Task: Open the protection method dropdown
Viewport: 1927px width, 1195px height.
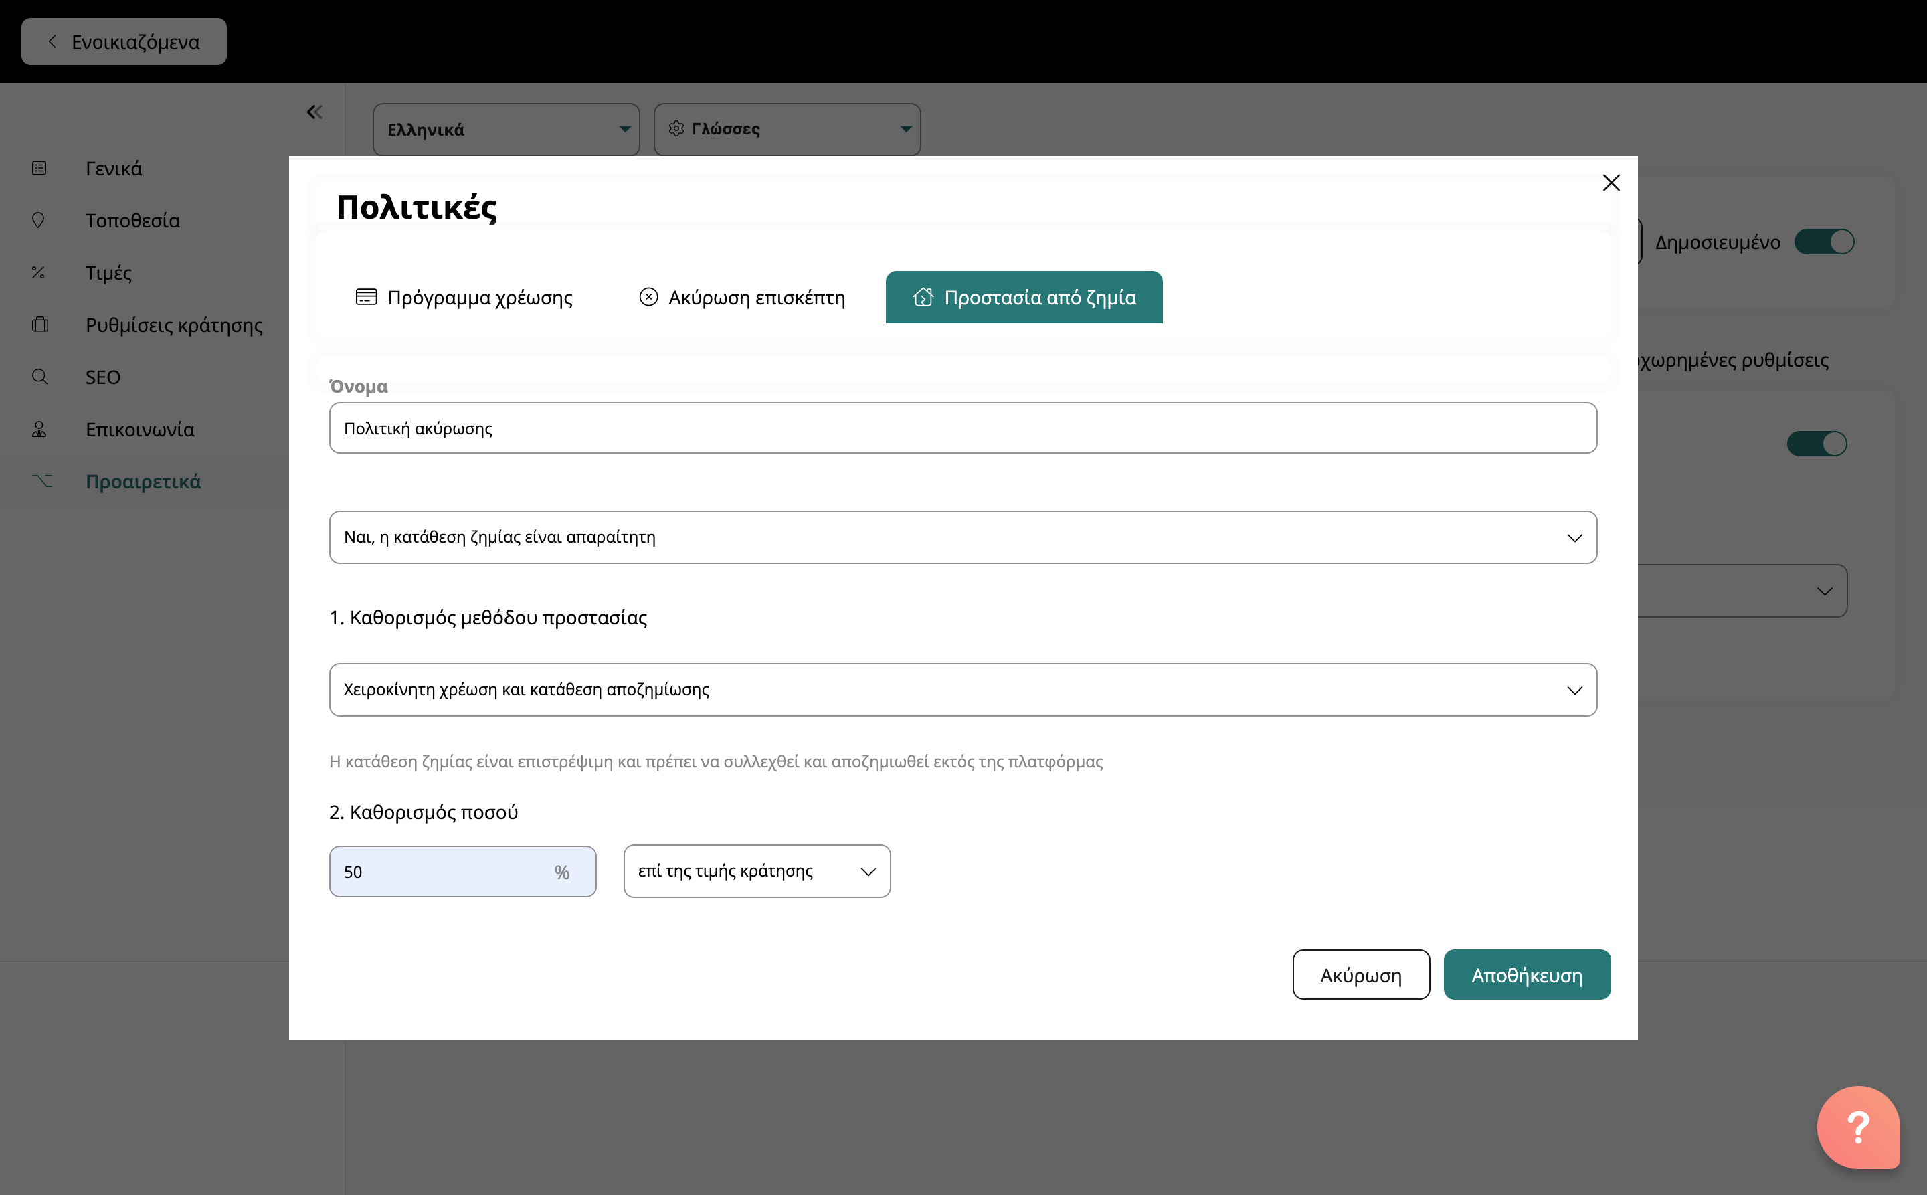Action: [x=963, y=690]
